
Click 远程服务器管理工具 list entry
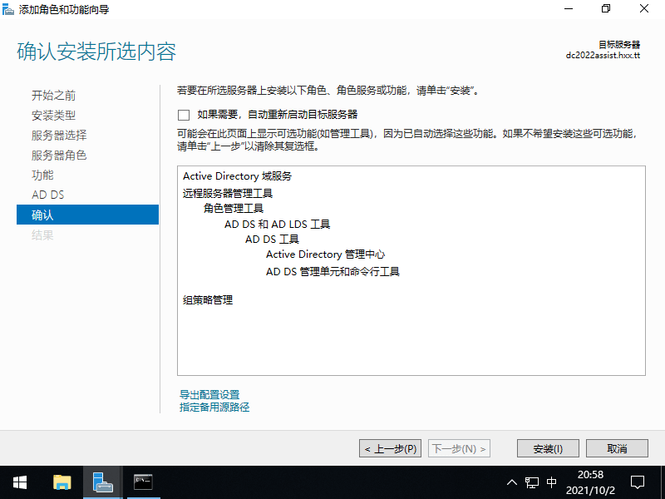pos(228,194)
